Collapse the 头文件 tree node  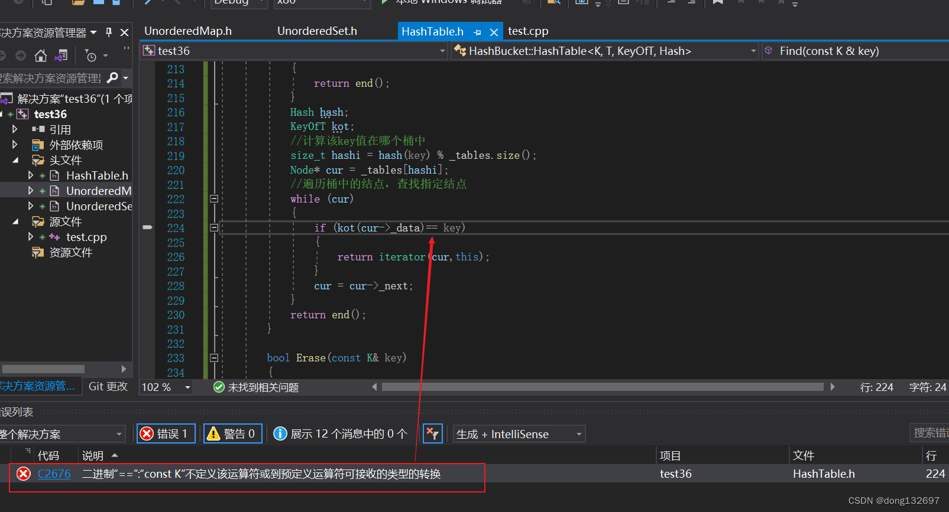click(15, 160)
